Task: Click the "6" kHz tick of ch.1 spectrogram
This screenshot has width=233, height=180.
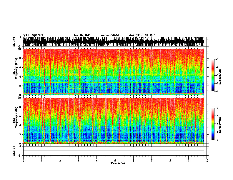Action: pos(21,67)
